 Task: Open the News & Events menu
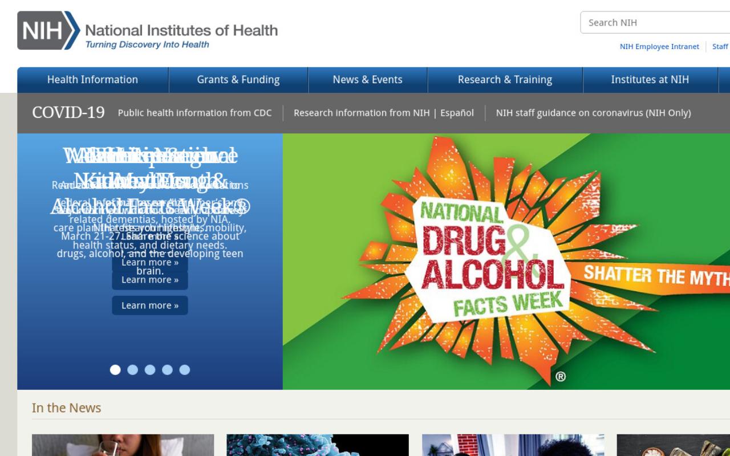click(368, 80)
